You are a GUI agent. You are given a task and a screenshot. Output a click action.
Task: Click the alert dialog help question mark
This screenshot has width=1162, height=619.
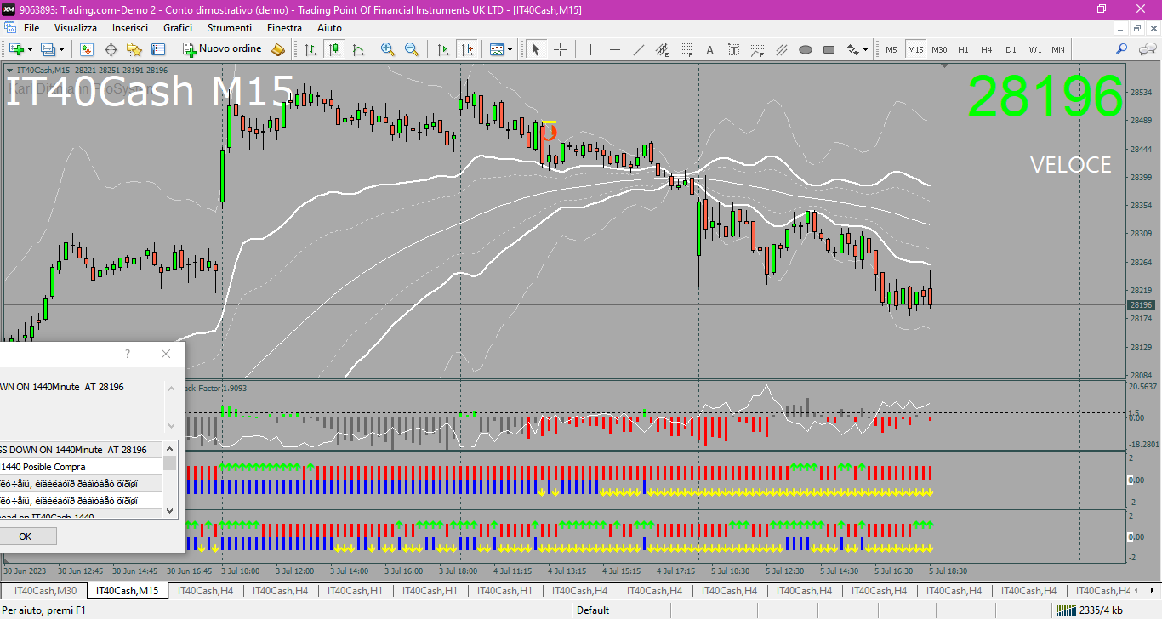(x=128, y=354)
